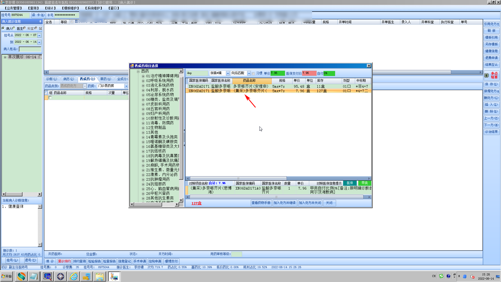Screen dimensions: 501x282
Task: Open the Notepad taskbar icon
Action: click(x=34, y=277)
